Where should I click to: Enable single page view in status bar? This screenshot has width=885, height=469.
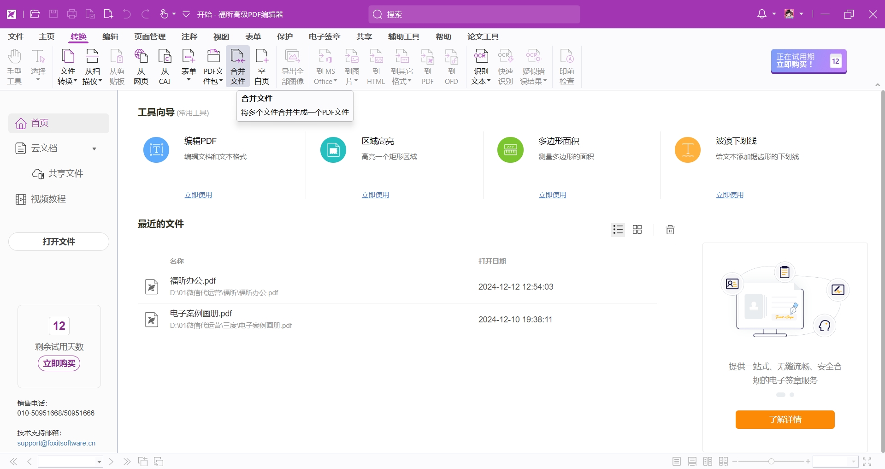(x=677, y=462)
